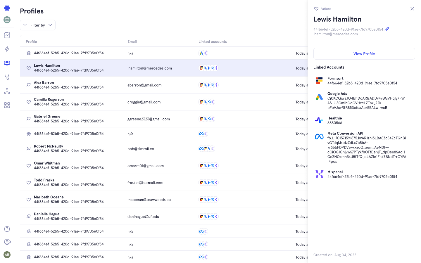This screenshot has width=421, height=263.
Task: Open the stethoscope sidebar icon
Action: [7, 77]
